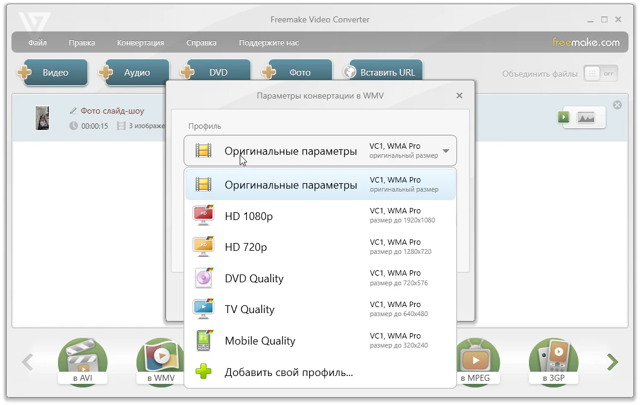Remove the slideshow item with the X icon
This screenshot has width=640, height=405.
point(617,105)
